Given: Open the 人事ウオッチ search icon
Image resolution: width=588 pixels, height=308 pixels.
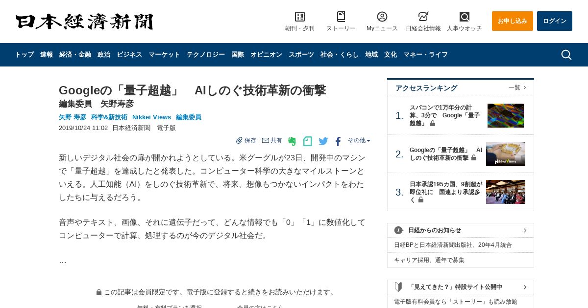Looking at the screenshot, I should click(x=465, y=17).
